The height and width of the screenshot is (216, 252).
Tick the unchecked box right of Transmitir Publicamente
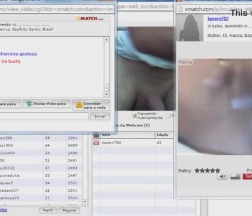point(169,115)
